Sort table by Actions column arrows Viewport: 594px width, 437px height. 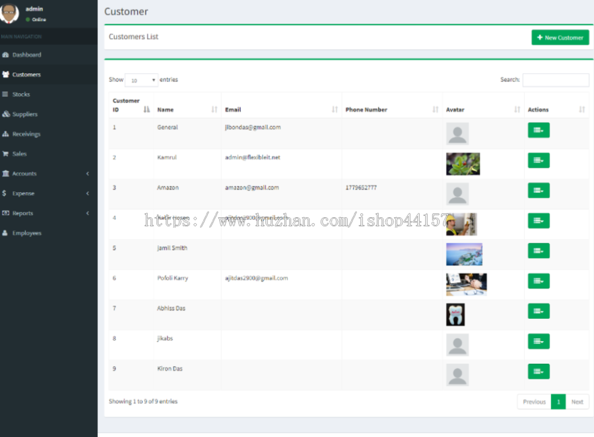click(582, 110)
